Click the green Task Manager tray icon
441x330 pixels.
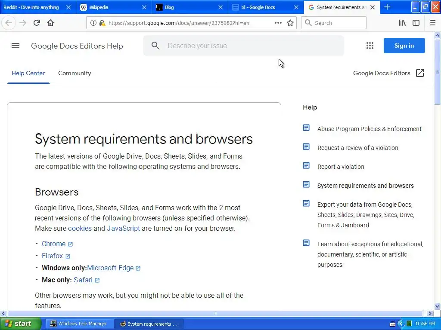pyautogui.click(x=409, y=324)
